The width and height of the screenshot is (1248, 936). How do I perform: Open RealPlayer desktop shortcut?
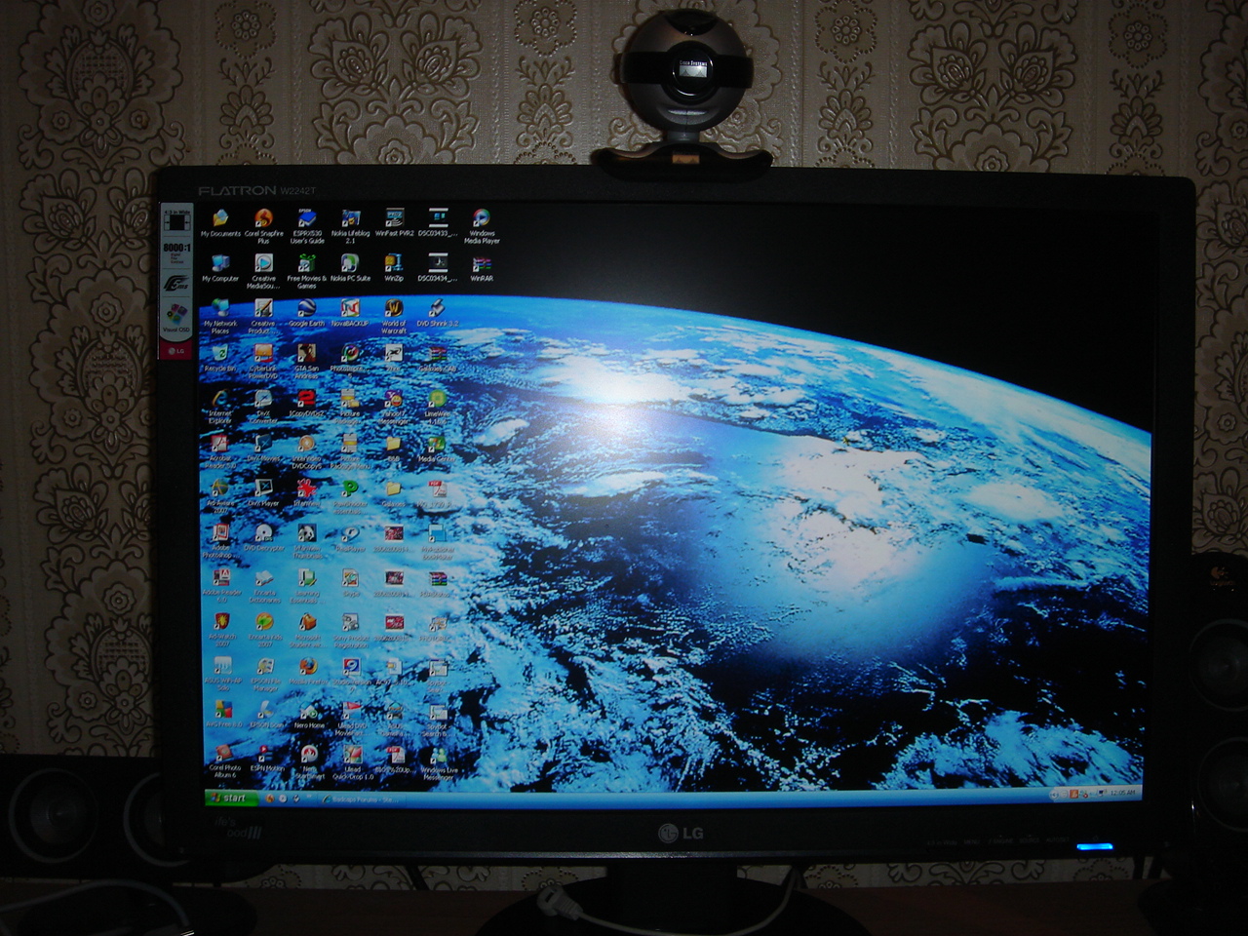click(x=349, y=538)
